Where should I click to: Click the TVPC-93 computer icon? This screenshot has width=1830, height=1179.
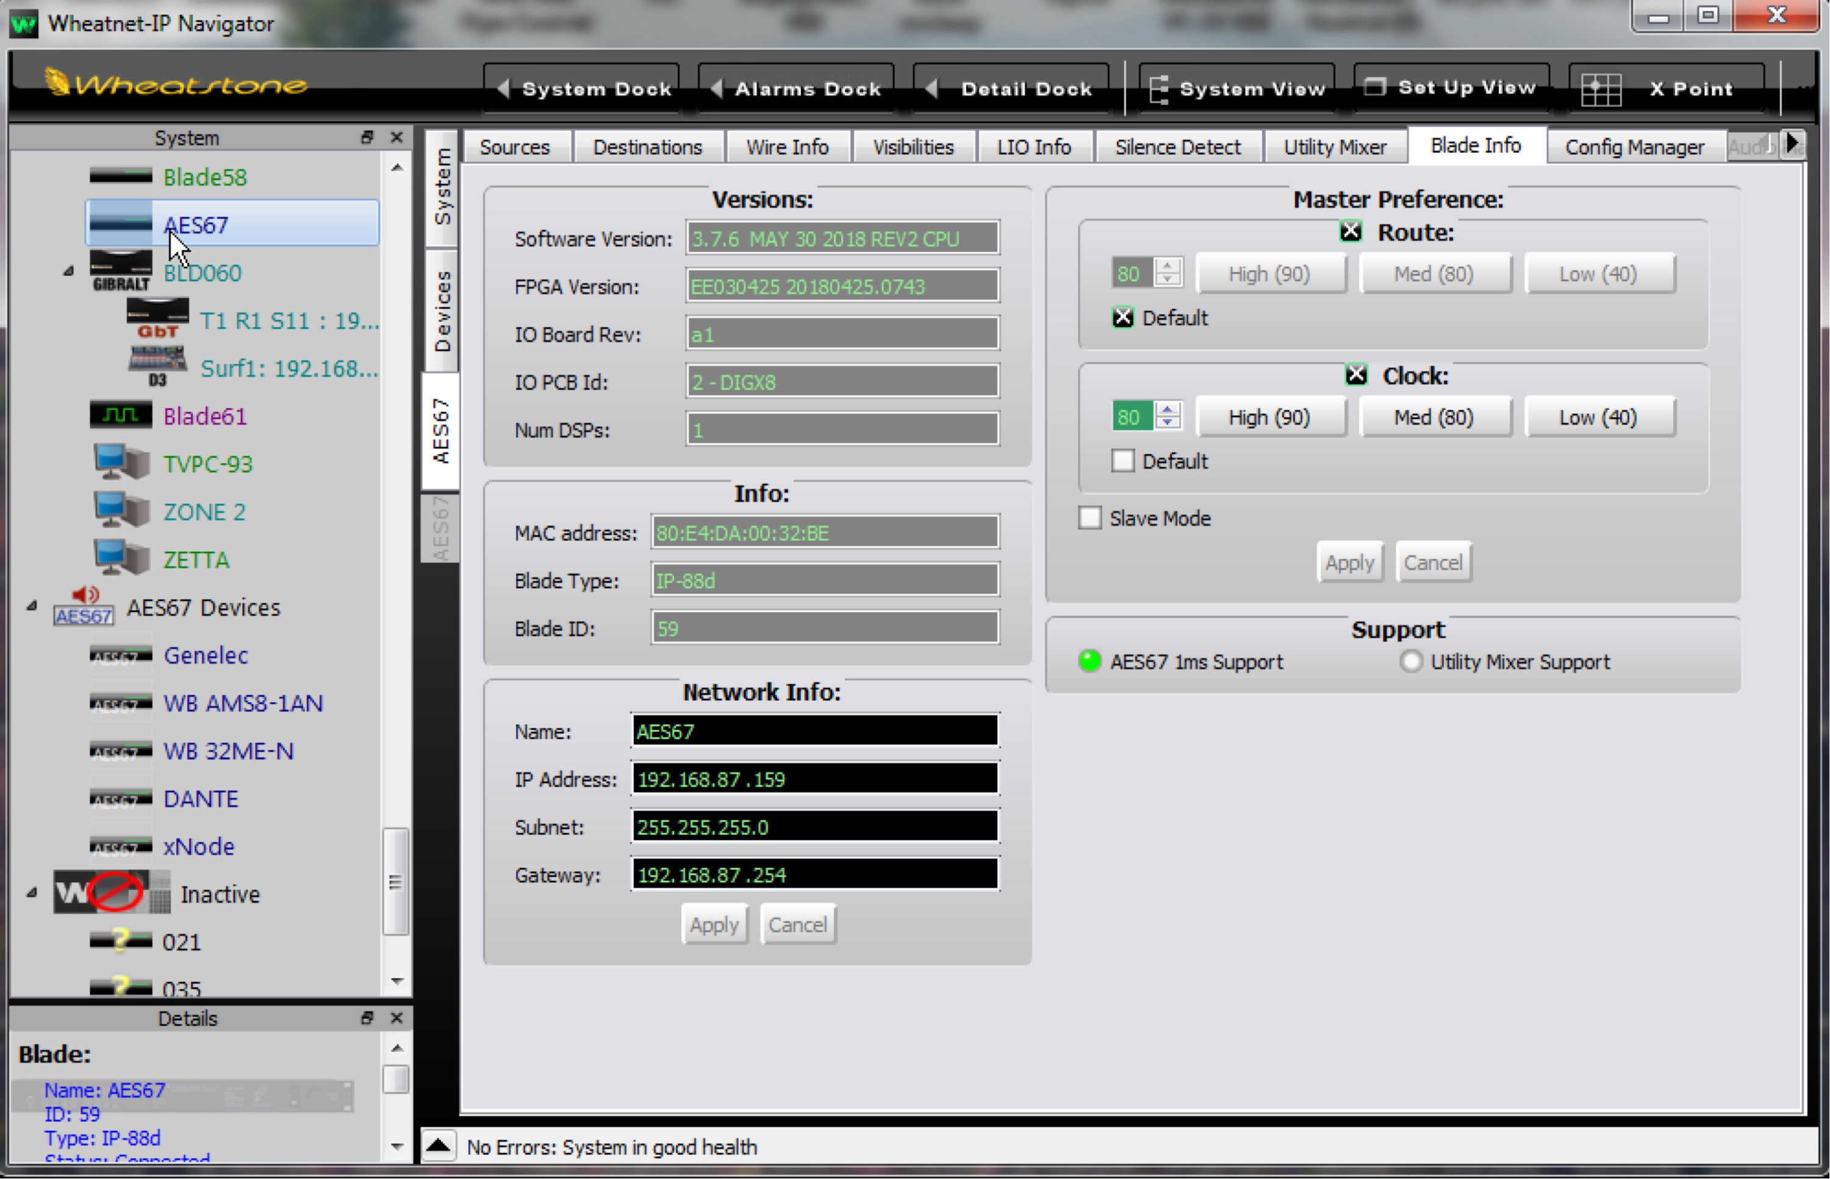click(x=121, y=463)
